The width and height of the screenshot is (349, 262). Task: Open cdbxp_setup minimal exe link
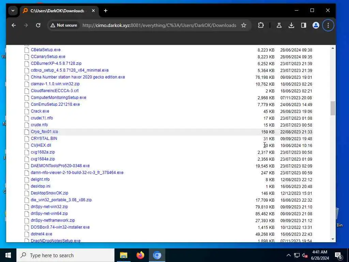(x=70, y=70)
